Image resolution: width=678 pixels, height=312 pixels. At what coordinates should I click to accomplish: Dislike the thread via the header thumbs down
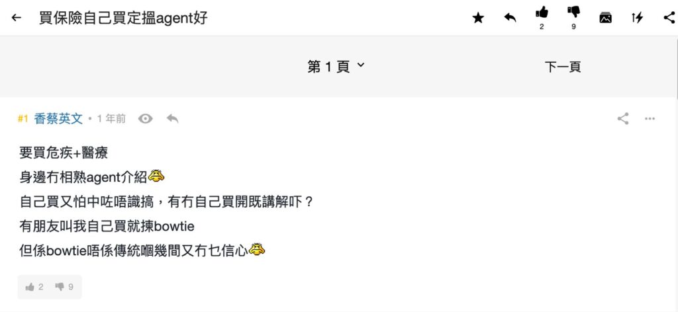tap(574, 13)
